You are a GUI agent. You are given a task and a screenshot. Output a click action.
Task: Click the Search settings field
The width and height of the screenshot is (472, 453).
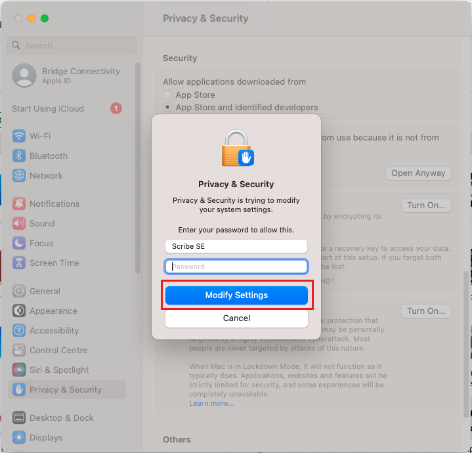(x=72, y=46)
